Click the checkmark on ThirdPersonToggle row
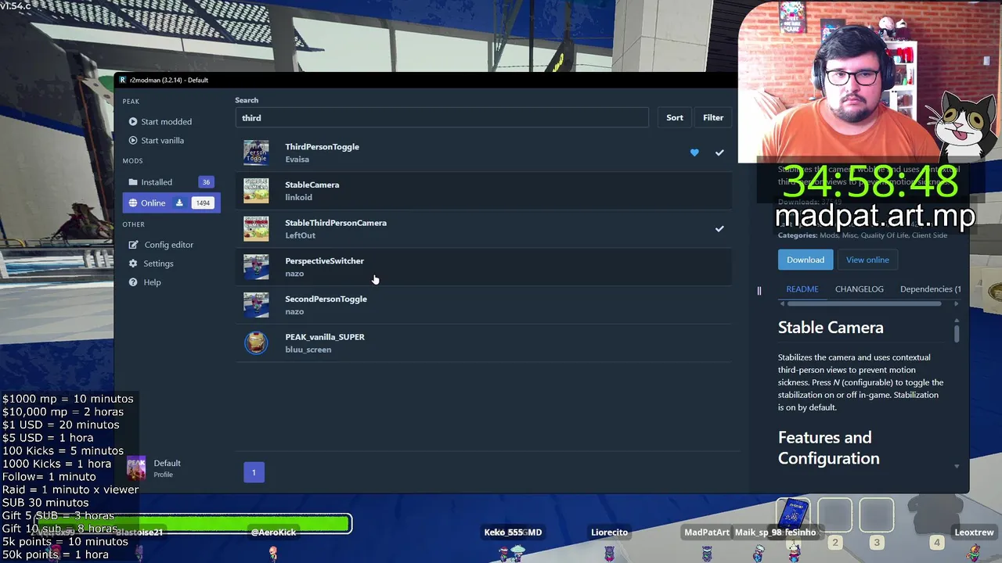 (x=719, y=153)
